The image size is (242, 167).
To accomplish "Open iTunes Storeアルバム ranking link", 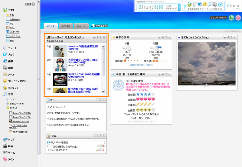I will click(x=20, y=113).
